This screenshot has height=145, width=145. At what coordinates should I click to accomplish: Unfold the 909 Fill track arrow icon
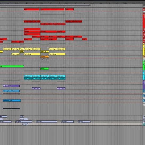pyautogui.click(x=144, y=124)
